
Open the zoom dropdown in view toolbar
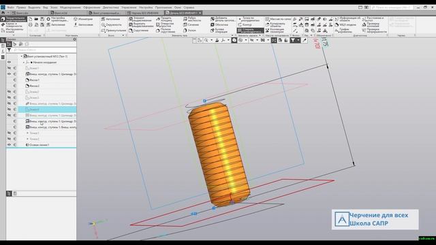[211, 40]
